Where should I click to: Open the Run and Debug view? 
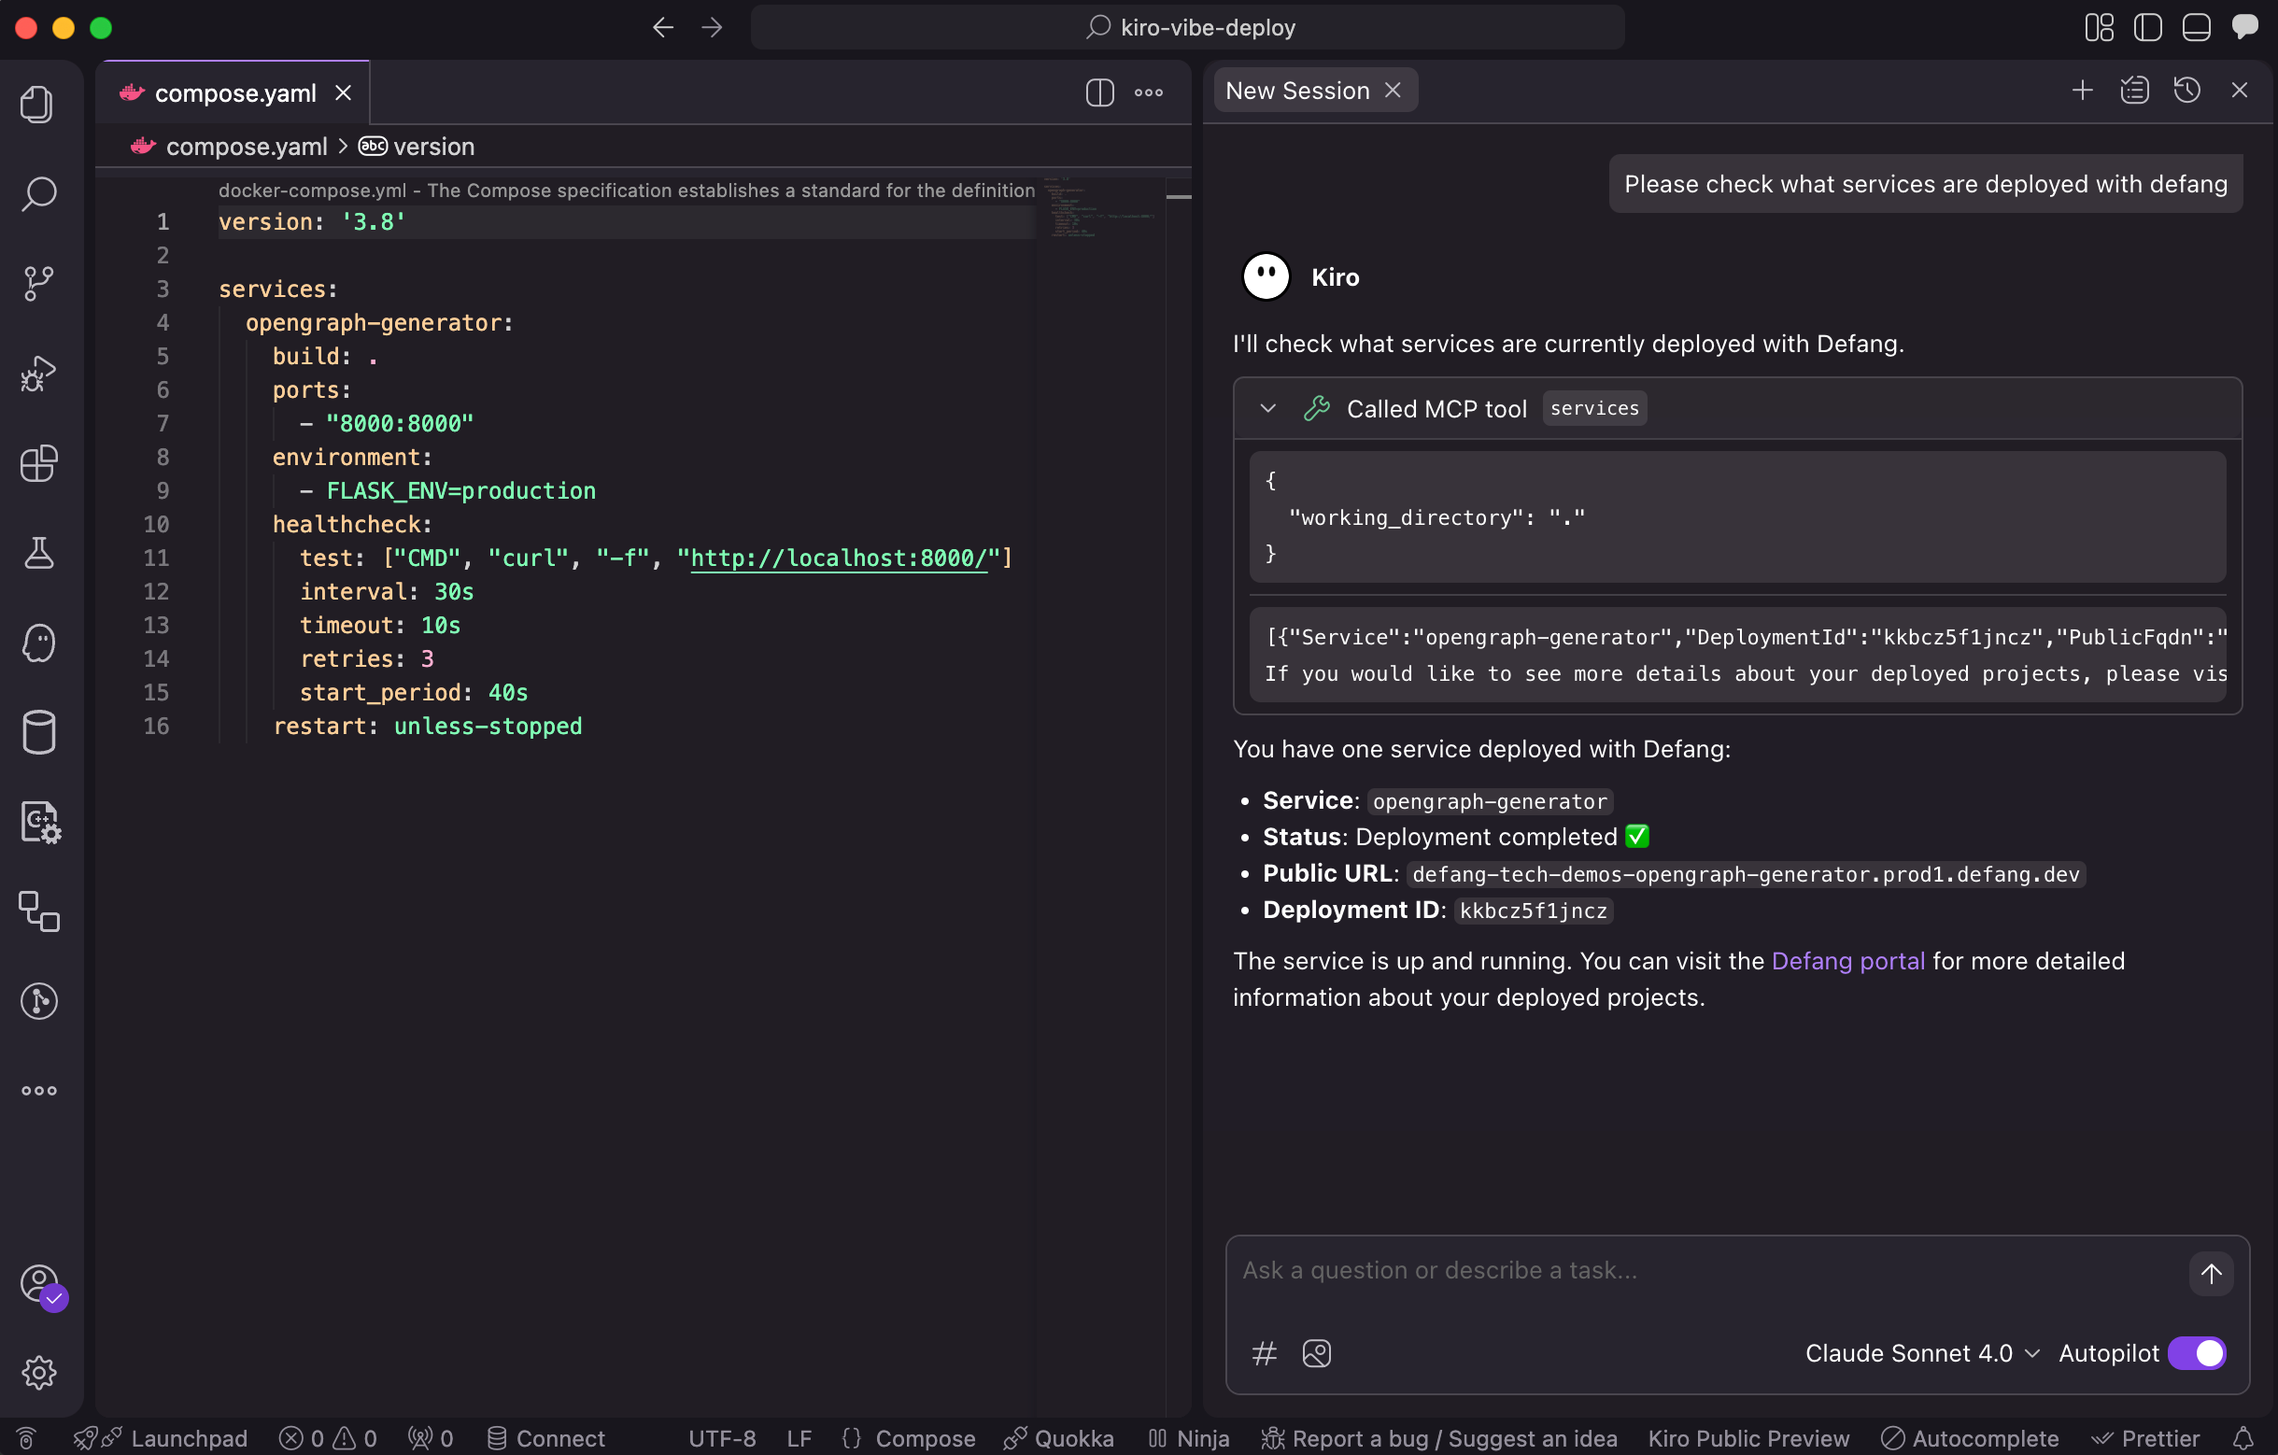[38, 373]
